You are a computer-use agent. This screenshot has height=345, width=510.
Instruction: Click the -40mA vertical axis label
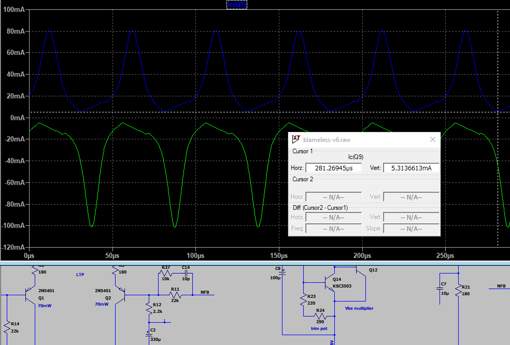click(15, 161)
